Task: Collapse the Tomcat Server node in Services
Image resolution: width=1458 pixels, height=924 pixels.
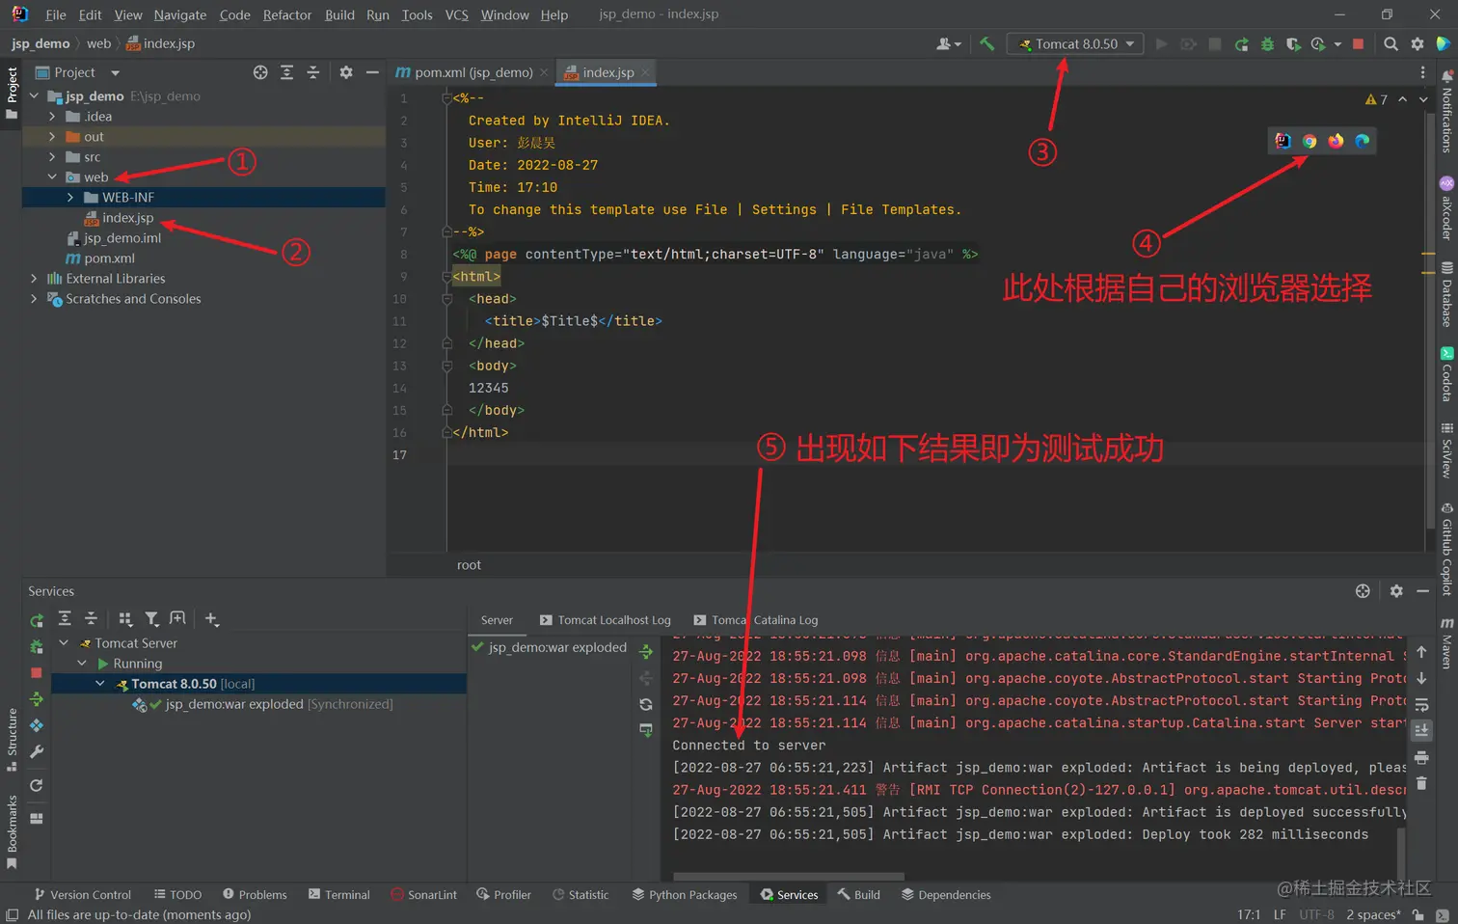Action: pyautogui.click(x=64, y=643)
